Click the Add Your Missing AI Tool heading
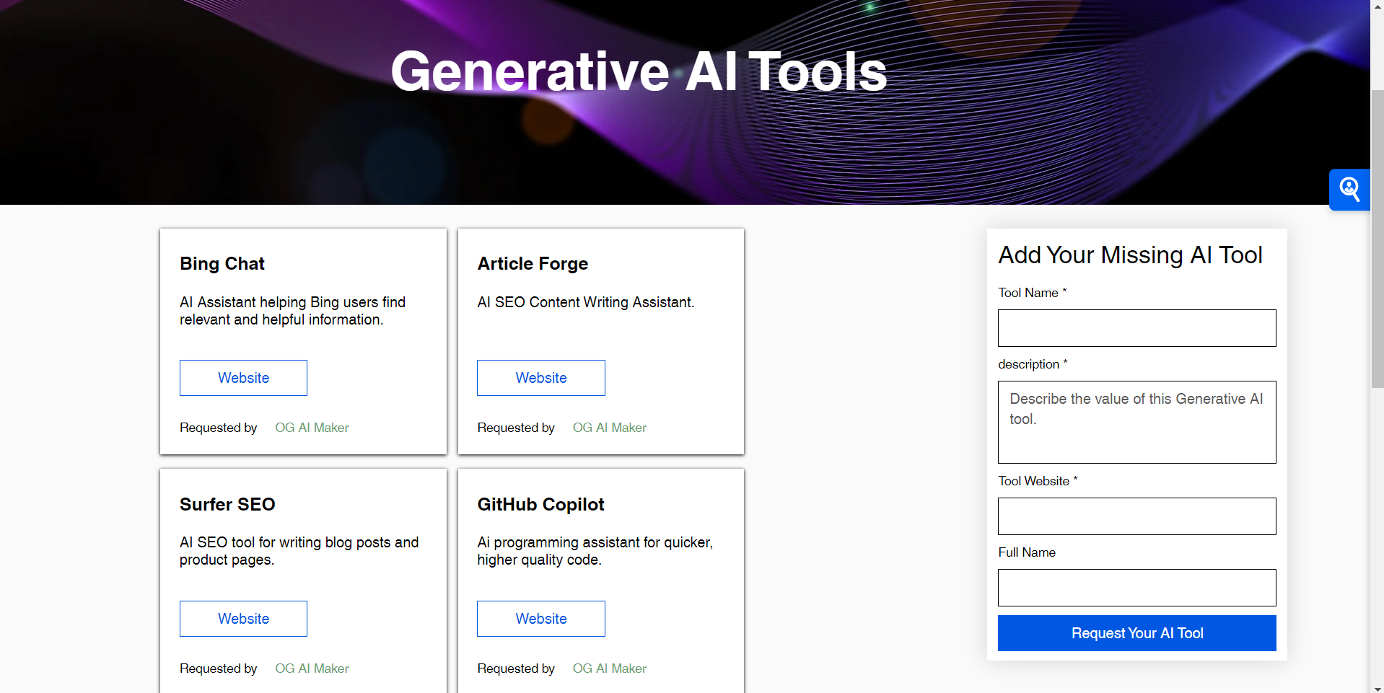The width and height of the screenshot is (1384, 693). coord(1130,255)
